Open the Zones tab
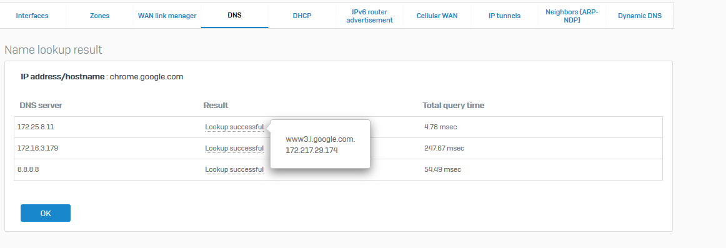Viewport: 726px width, 248px height. pos(99,16)
